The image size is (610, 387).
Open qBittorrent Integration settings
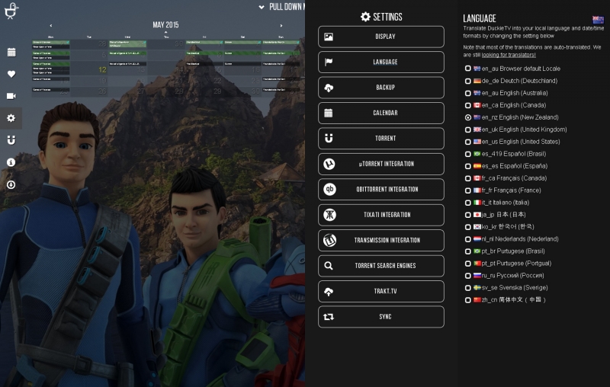(x=380, y=189)
